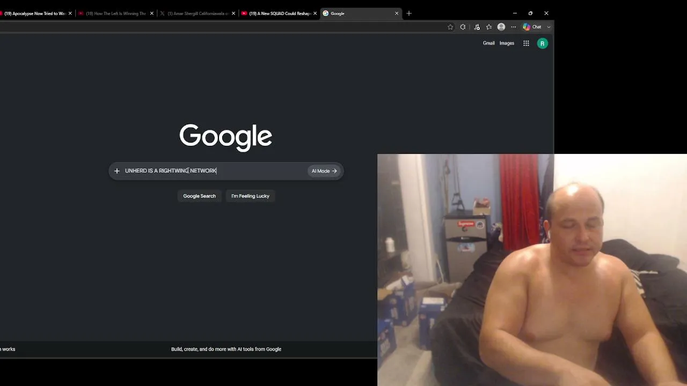This screenshot has height=386, width=687.
Task: Open the Gmail link
Action: point(488,43)
